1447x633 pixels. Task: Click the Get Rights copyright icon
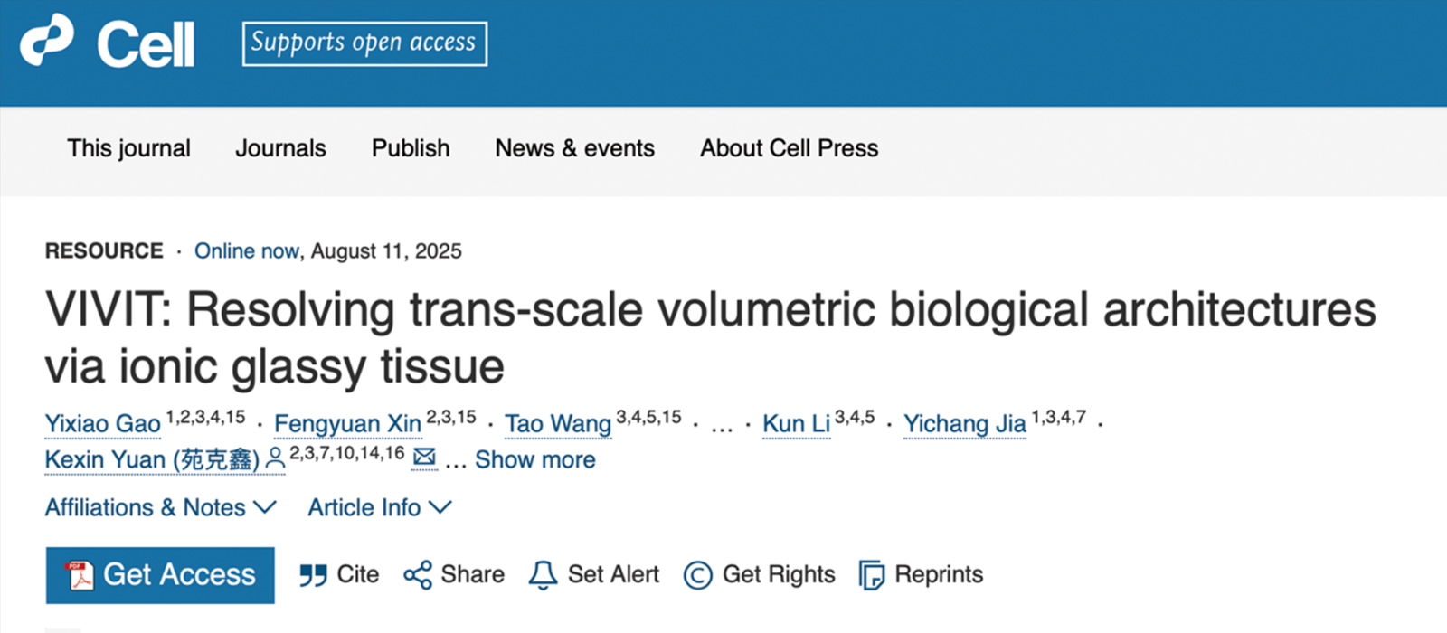pyautogui.click(x=697, y=575)
